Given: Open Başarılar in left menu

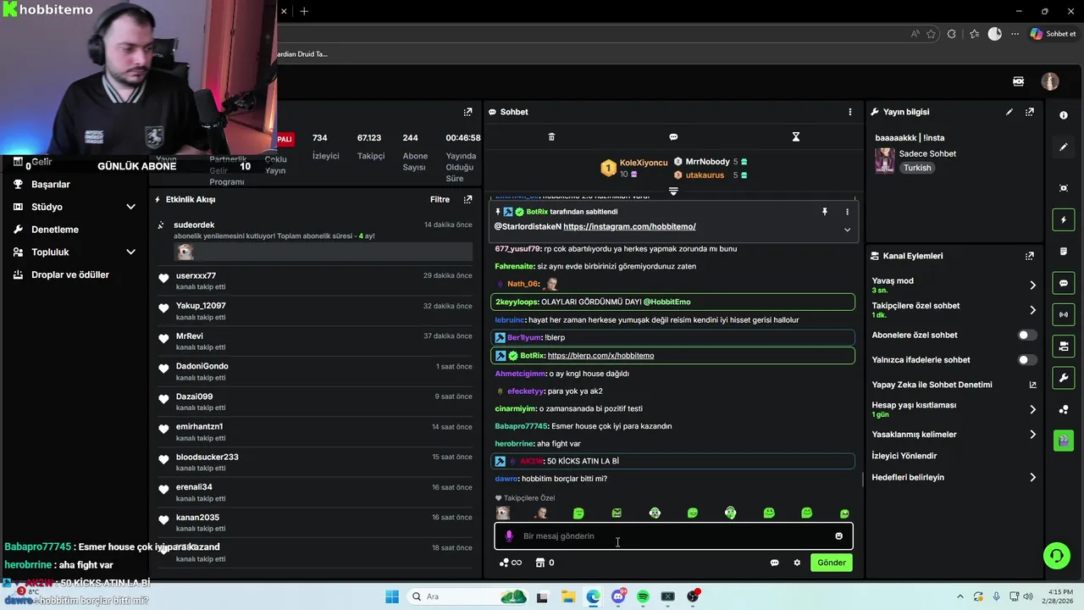Looking at the screenshot, I should pos(51,185).
